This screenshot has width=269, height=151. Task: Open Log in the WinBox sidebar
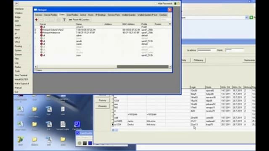[16, 63]
